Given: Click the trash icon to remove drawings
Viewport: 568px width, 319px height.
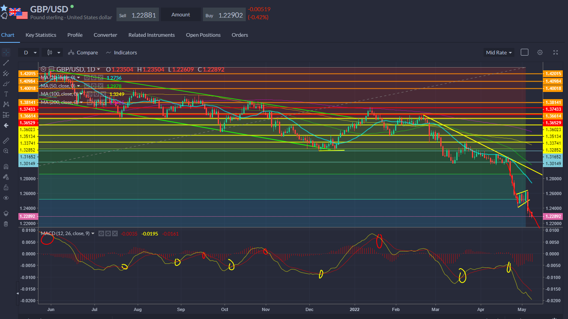Looking at the screenshot, I should (x=6, y=224).
